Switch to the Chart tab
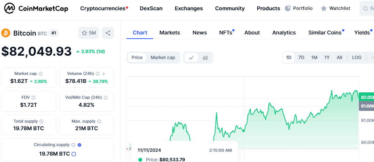The height and width of the screenshot is (162, 374). click(x=140, y=33)
